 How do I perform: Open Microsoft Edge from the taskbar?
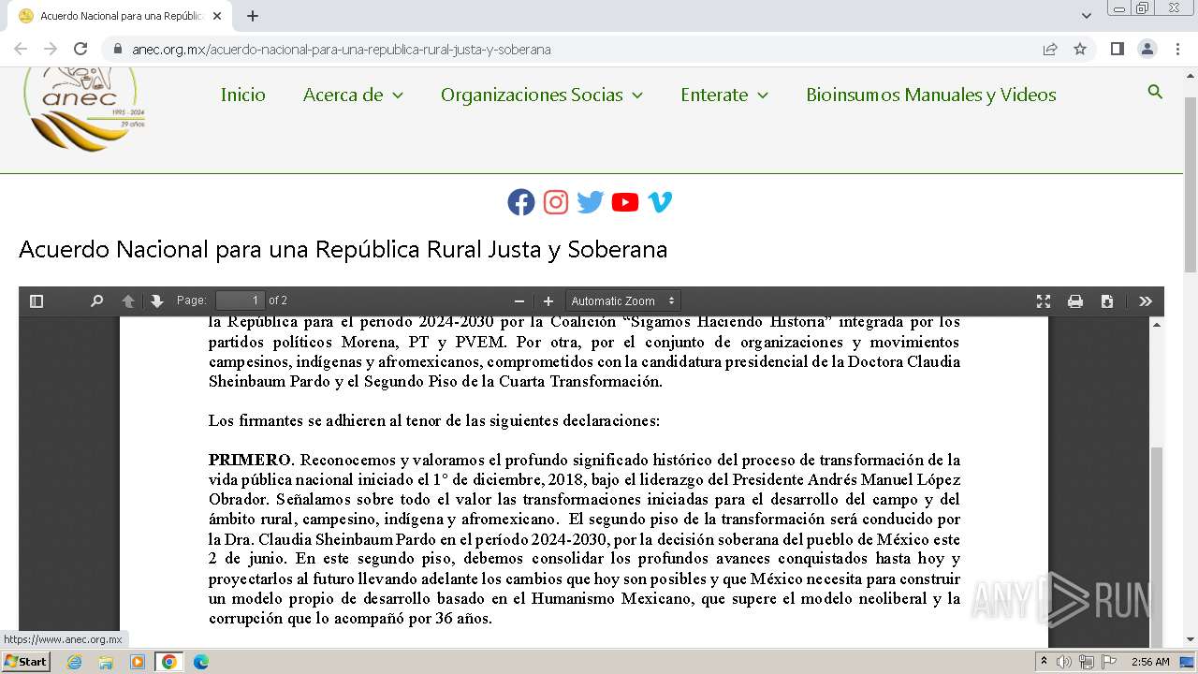(201, 662)
